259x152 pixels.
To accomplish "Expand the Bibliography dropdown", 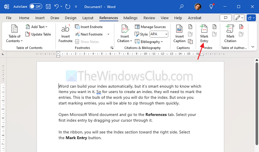I will [149, 42].
